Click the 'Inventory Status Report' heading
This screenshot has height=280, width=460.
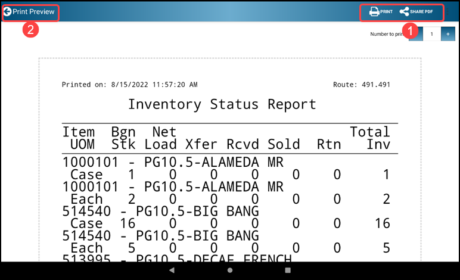(x=222, y=104)
